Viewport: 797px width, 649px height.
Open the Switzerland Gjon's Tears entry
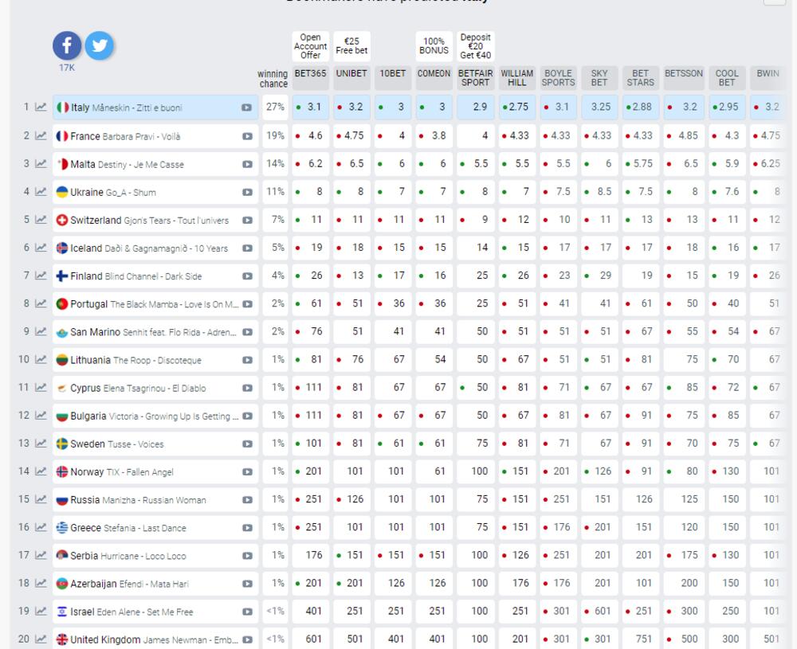pyautogui.click(x=149, y=221)
